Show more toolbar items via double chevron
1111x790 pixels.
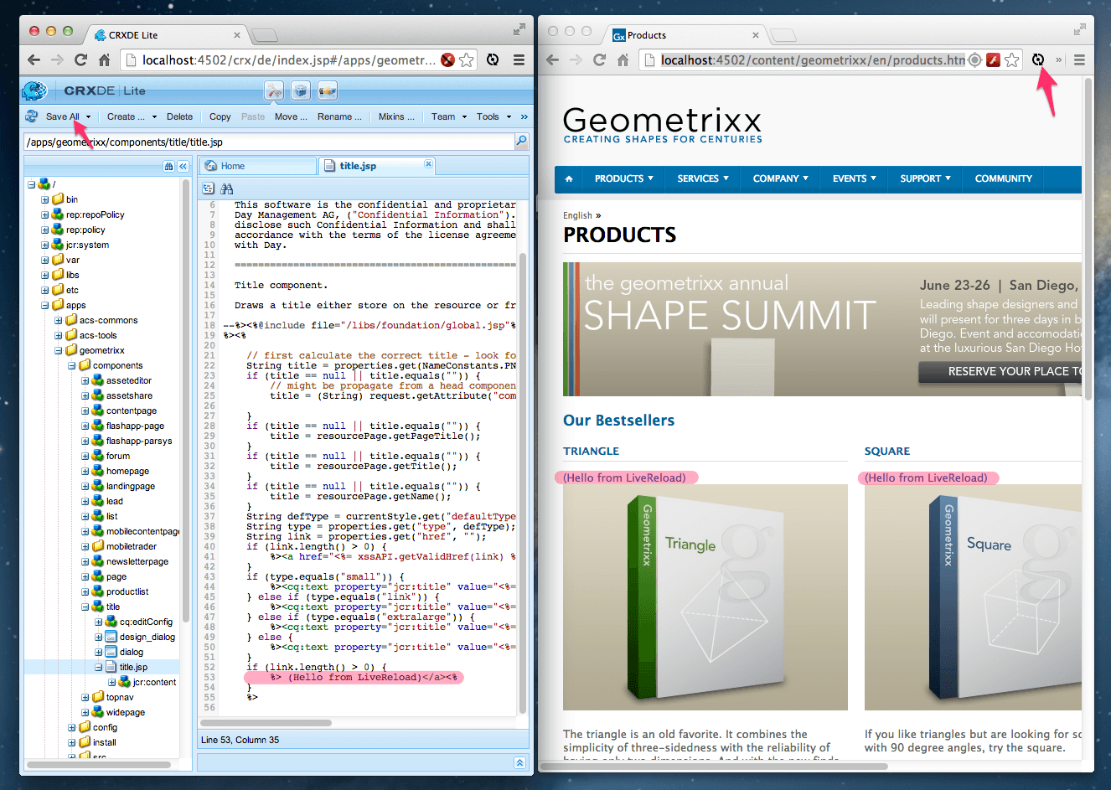click(524, 117)
